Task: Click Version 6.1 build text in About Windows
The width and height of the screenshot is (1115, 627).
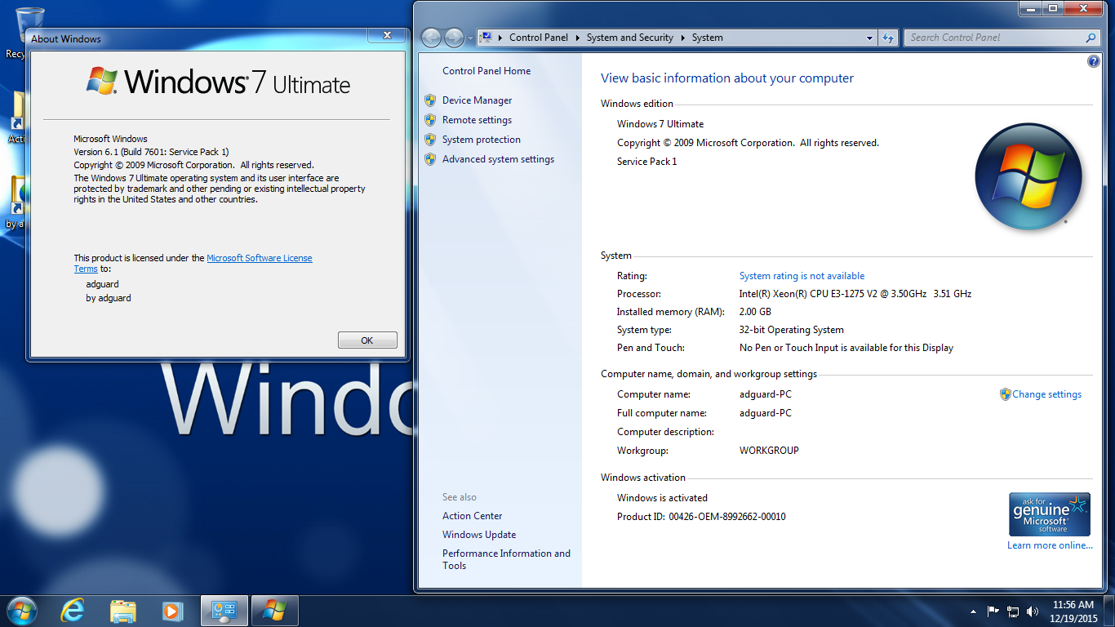Action: pos(151,152)
